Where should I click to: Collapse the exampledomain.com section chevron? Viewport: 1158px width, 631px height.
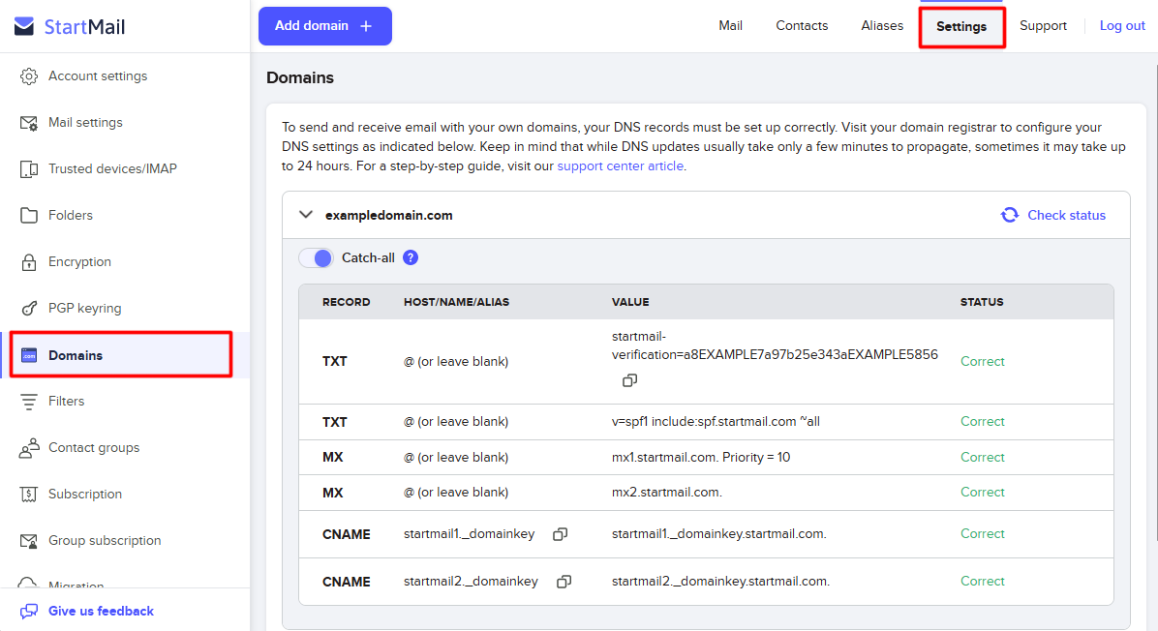(x=306, y=215)
